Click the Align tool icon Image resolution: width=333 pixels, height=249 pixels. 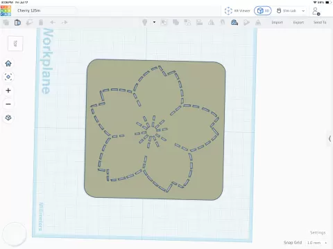pos(199,22)
